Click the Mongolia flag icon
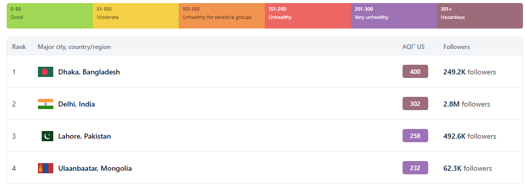The width and height of the screenshot is (525, 184). pos(46,168)
